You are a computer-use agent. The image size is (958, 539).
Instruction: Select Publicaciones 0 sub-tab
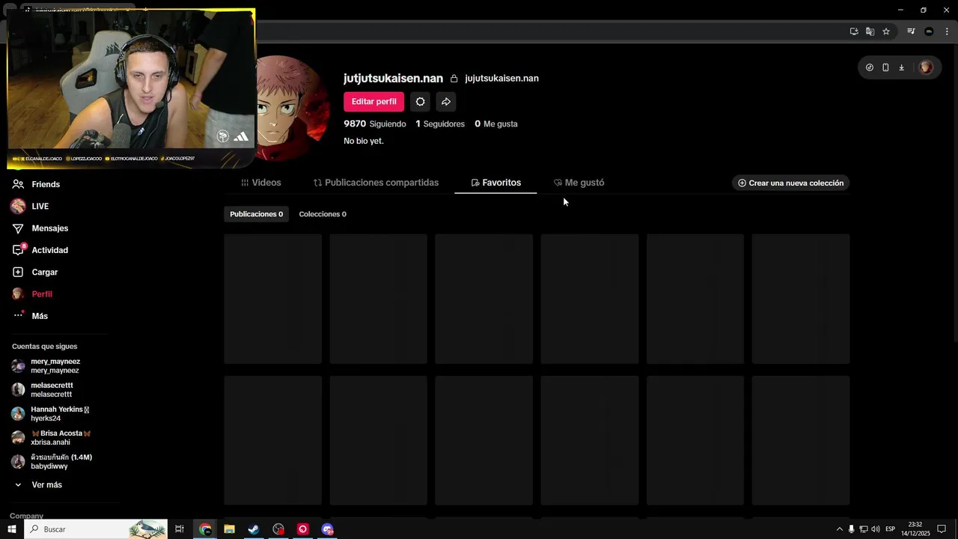pyautogui.click(x=256, y=214)
